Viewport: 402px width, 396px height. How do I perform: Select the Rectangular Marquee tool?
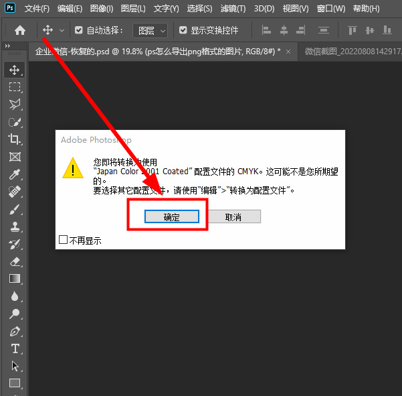(x=15, y=87)
